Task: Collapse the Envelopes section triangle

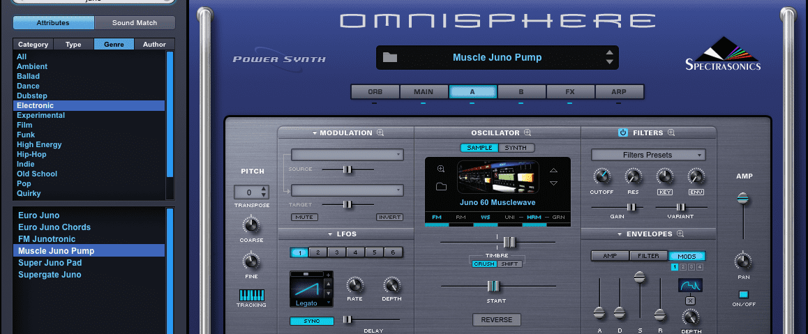Action: pos(620,234)
